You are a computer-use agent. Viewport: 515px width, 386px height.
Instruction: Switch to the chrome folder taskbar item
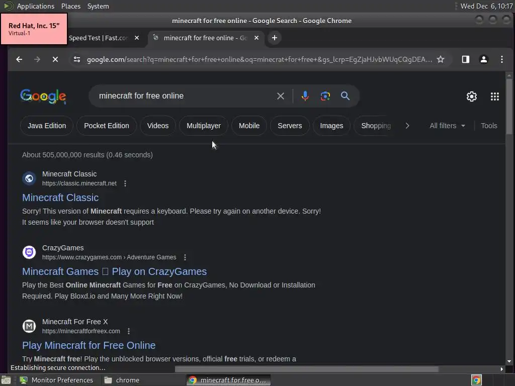tap(122, 380)
